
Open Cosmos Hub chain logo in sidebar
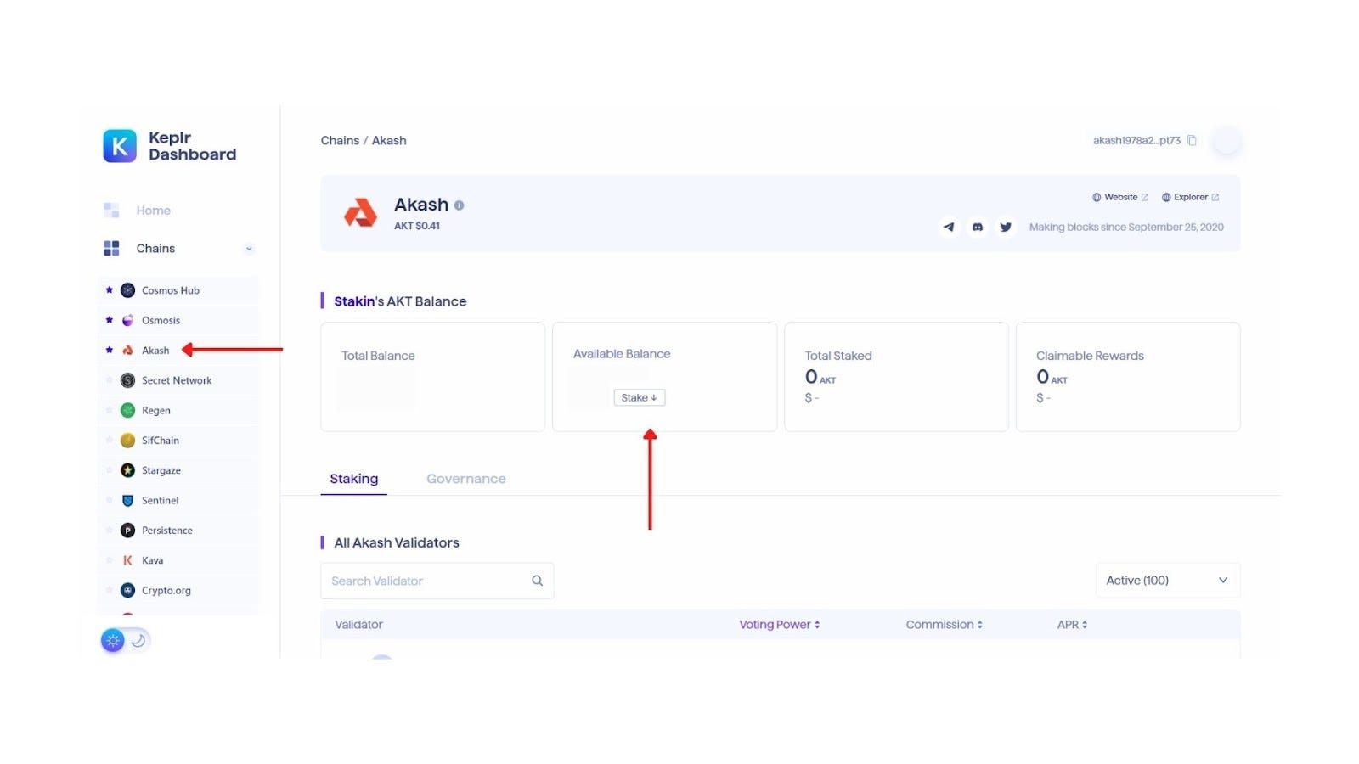pos(127,290)
